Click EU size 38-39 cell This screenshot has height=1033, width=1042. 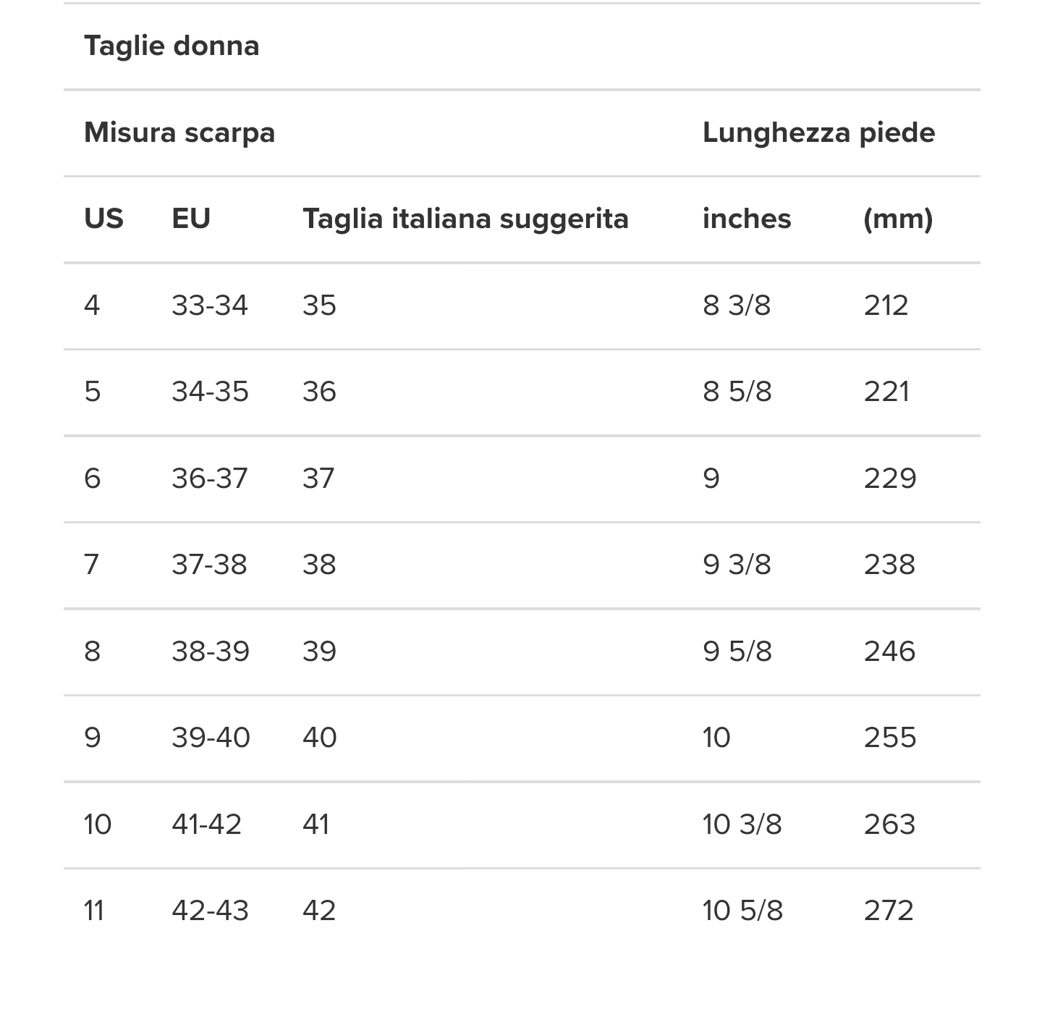(x=211, y=652)
